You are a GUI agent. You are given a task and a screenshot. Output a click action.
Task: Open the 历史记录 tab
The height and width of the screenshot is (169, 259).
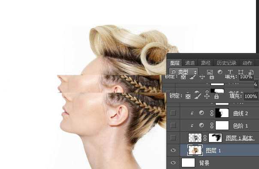click(x=226, y=63)
